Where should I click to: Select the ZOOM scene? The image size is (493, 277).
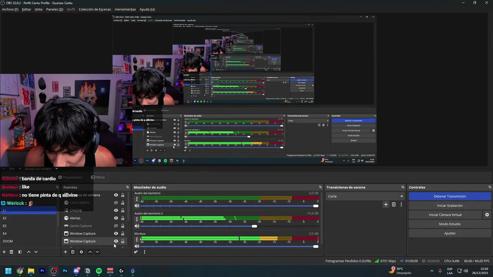[29, 241]
